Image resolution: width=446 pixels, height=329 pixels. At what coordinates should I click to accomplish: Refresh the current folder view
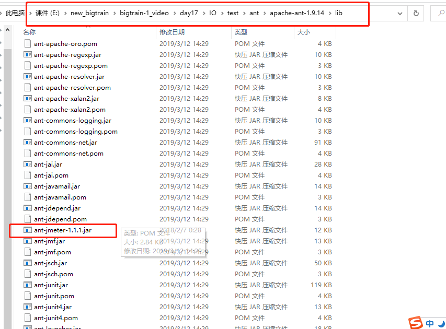point(416,13)
